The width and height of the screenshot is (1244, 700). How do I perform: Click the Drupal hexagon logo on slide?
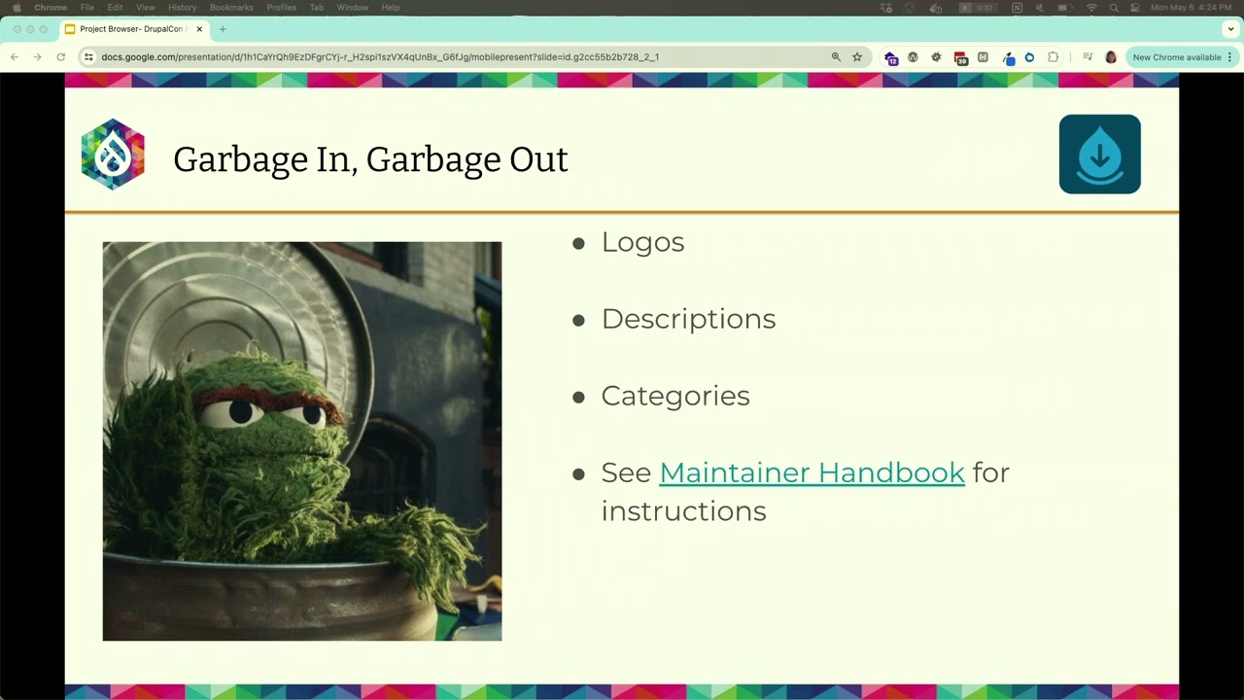click(113, 155)
